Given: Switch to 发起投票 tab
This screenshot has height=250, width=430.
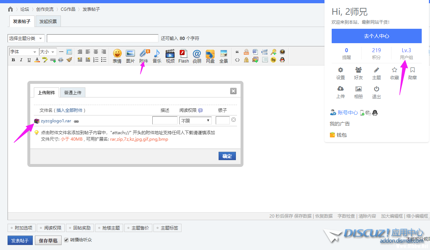Looking at the screenshot, I should coord(48,22).
